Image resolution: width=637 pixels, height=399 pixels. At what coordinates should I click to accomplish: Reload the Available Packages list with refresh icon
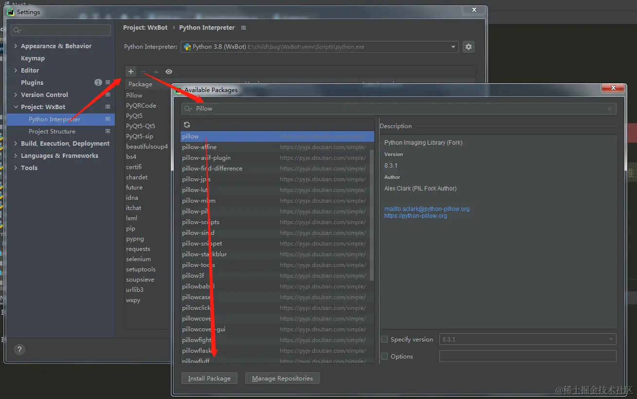click(x=187, y=125)
